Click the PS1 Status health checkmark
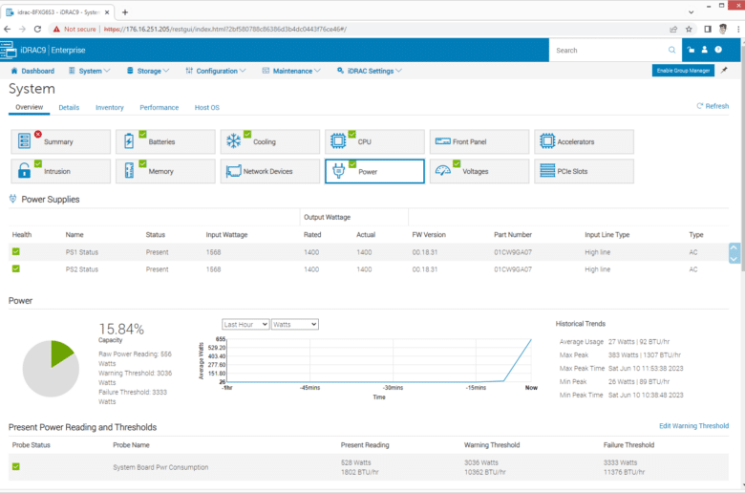The image size is (745, 493). coord(16,251)
